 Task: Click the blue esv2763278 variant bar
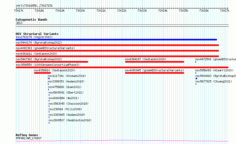(116, 40)
